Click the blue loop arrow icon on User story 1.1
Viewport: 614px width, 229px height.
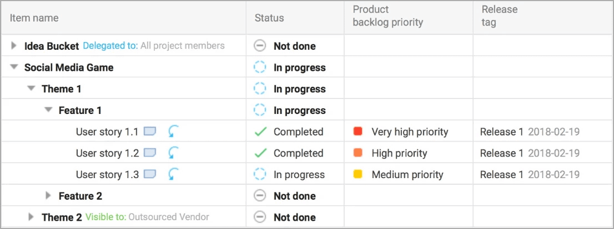(173, 132)
